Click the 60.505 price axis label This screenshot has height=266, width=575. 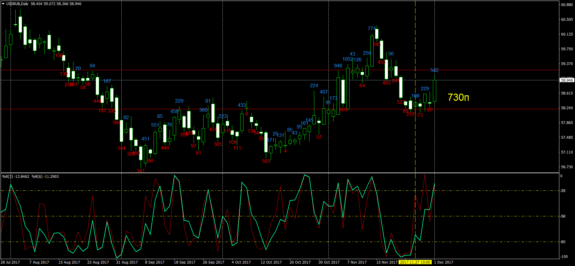coord(567,20)
